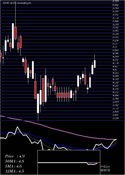Click the 3.54 price axis label

[115, 118]
